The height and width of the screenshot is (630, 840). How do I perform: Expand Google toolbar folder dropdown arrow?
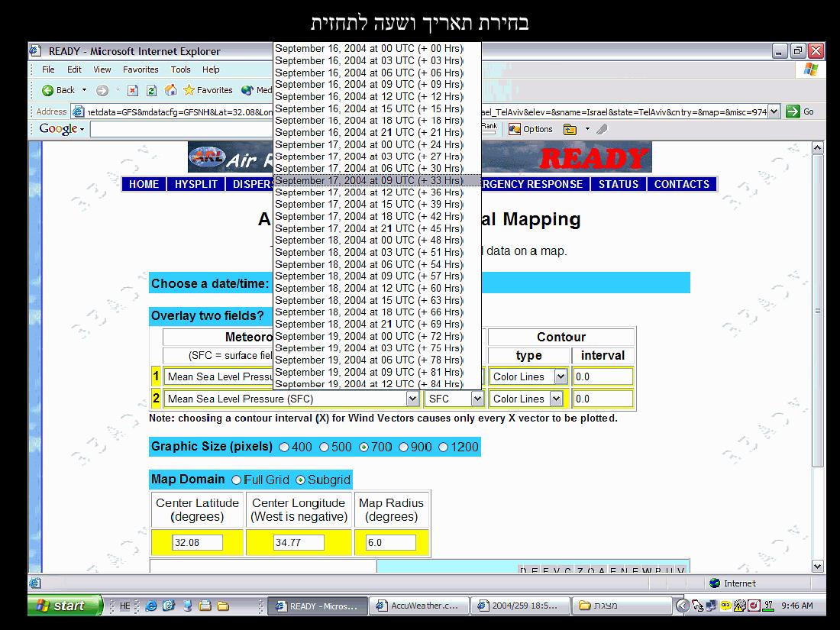pyautogui.click(x=587, y=129)
